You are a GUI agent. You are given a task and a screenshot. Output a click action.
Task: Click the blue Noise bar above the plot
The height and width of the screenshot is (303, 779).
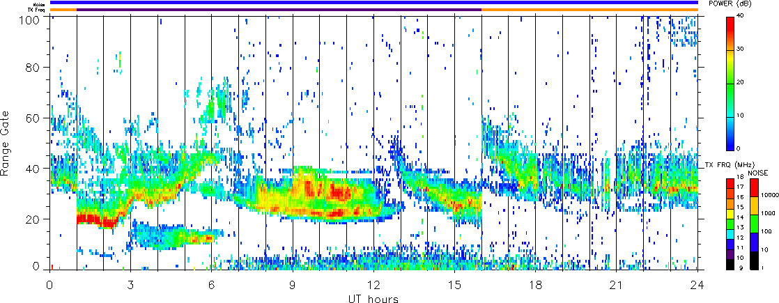(374, 3)
